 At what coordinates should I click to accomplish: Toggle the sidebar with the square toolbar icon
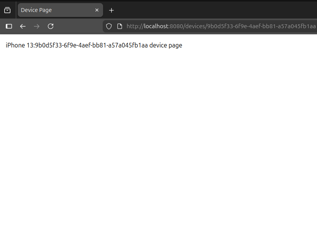(x=8, y=26)
